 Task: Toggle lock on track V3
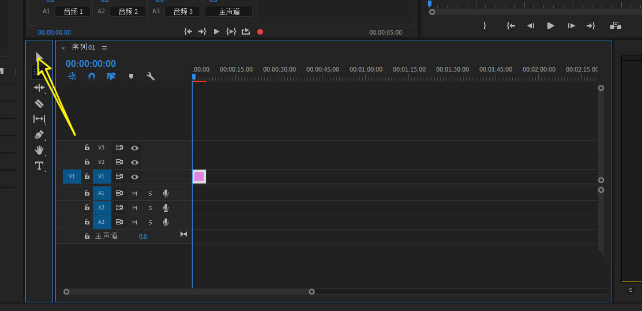87,148
